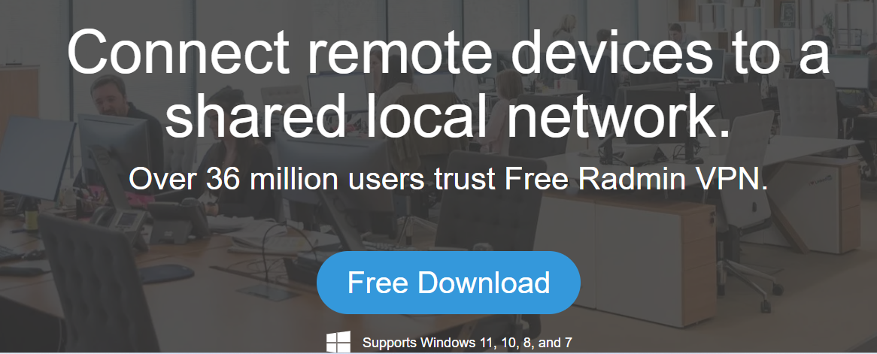The height and width of the screenshot is (354, 877).
Task: Click "shared" in the headline's second line
Action: click(253, 115)
